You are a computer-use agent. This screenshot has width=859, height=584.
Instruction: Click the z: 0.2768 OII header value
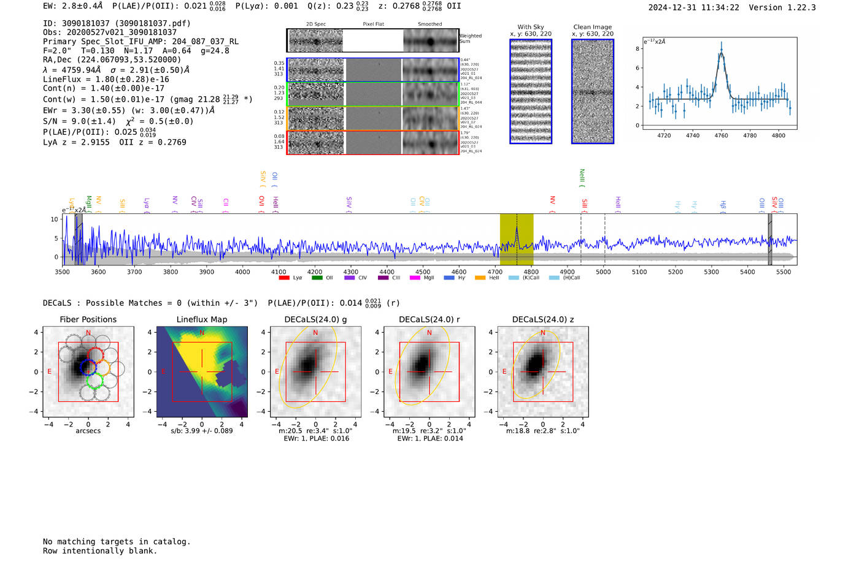(x=420, y=6)
